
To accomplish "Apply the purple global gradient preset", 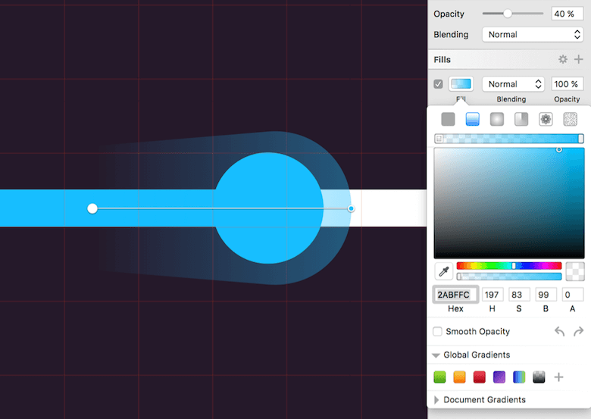I will 499,377.
